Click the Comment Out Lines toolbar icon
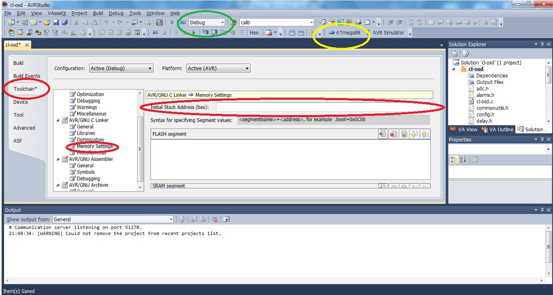 point(410,22)
